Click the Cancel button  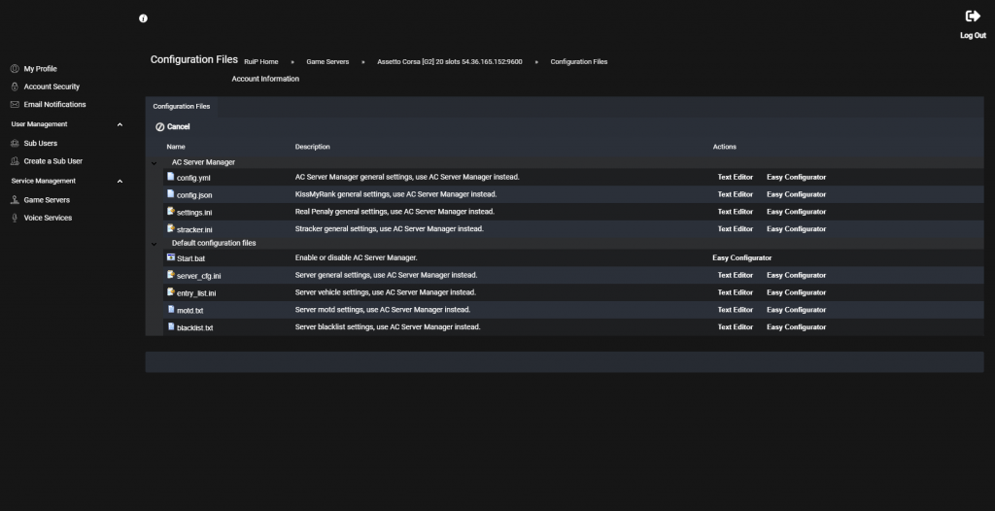click(173, 127)
